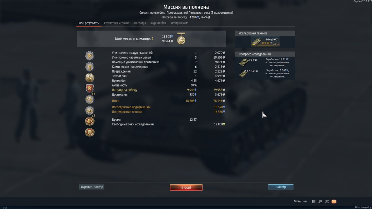Select the red shield award with x3
The image size is (372, 209).
tap(90, 88)
